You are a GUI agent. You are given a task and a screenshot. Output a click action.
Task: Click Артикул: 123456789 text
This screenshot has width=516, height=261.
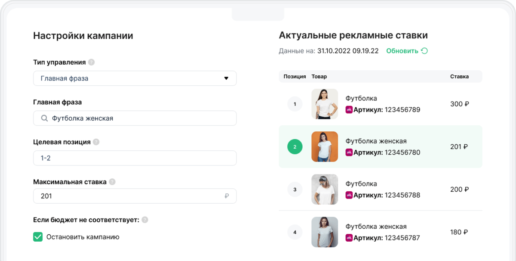pyautogui.click(x=387, y=110)
